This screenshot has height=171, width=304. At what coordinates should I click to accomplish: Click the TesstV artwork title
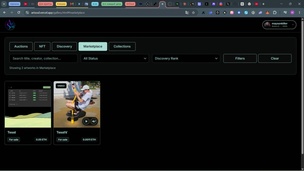tap(62, 132)
